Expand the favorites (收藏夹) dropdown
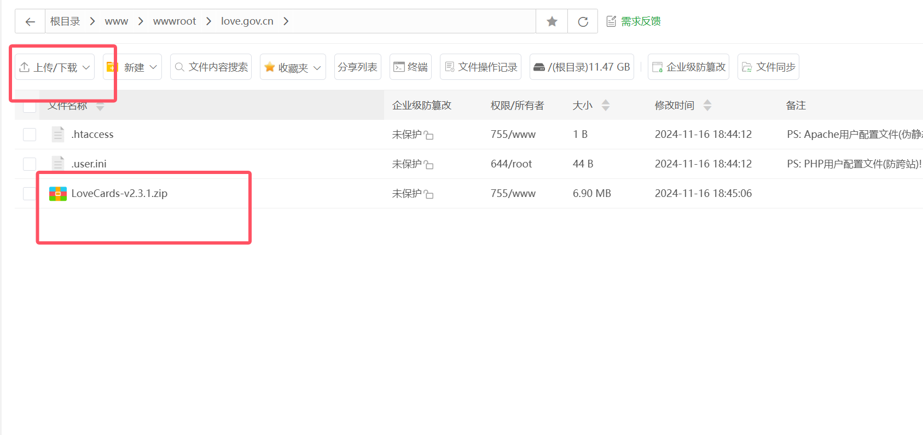The image size is (923, 435). (293, 67)
